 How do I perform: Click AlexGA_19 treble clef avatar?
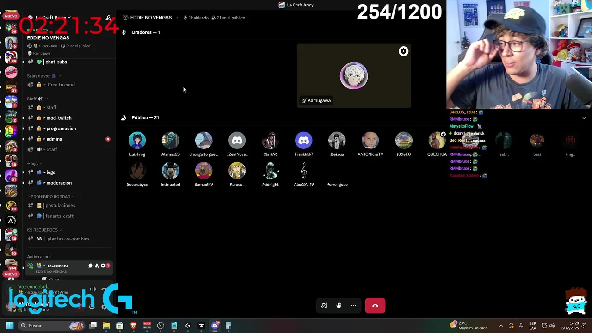pyautogui.click(x=303, y=171)
